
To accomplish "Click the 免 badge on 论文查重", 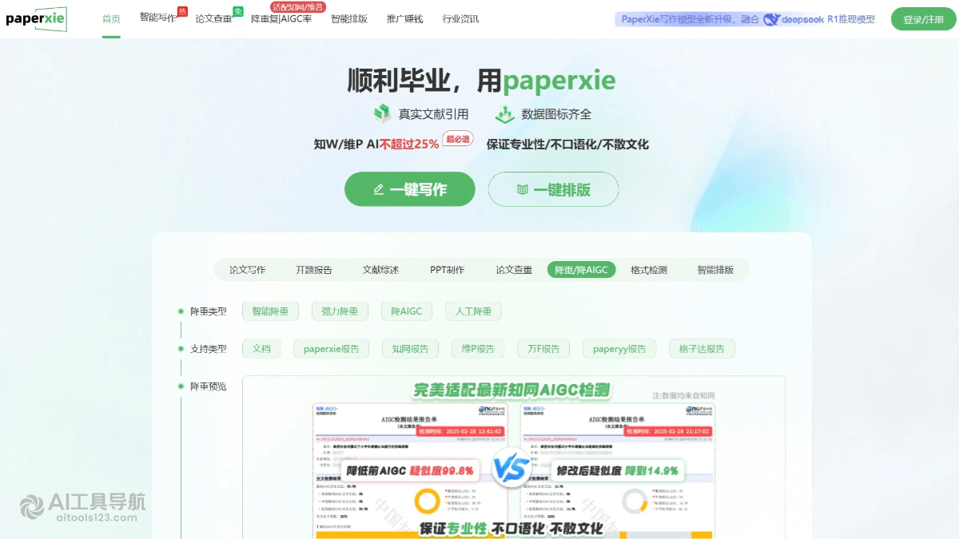I will coord(237,11).
